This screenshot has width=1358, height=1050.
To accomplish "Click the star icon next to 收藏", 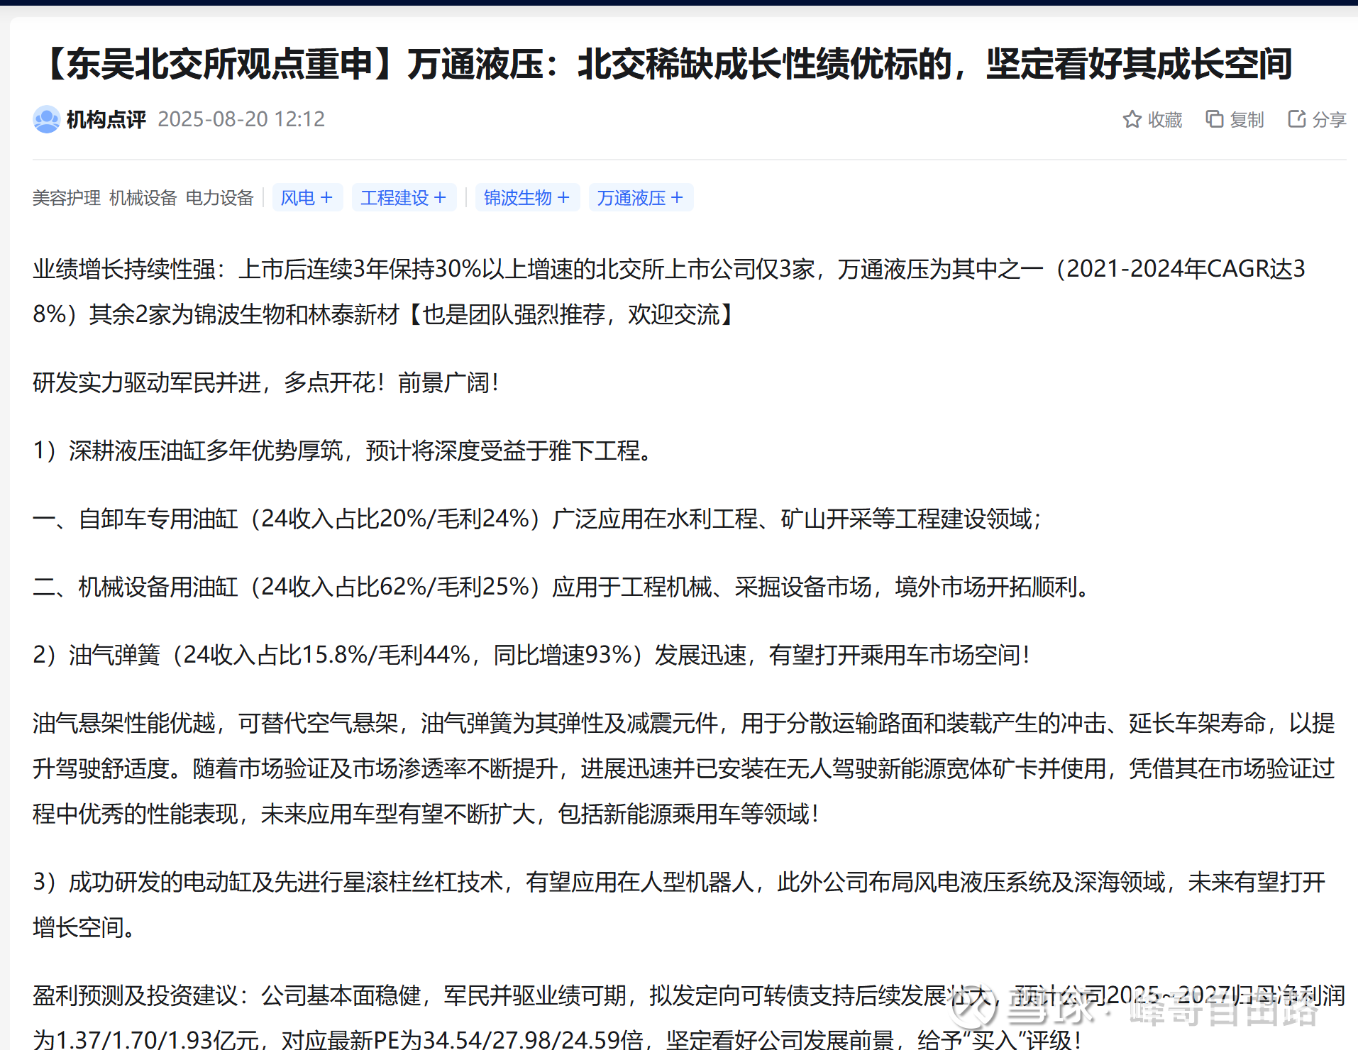I will [1132, 119].
